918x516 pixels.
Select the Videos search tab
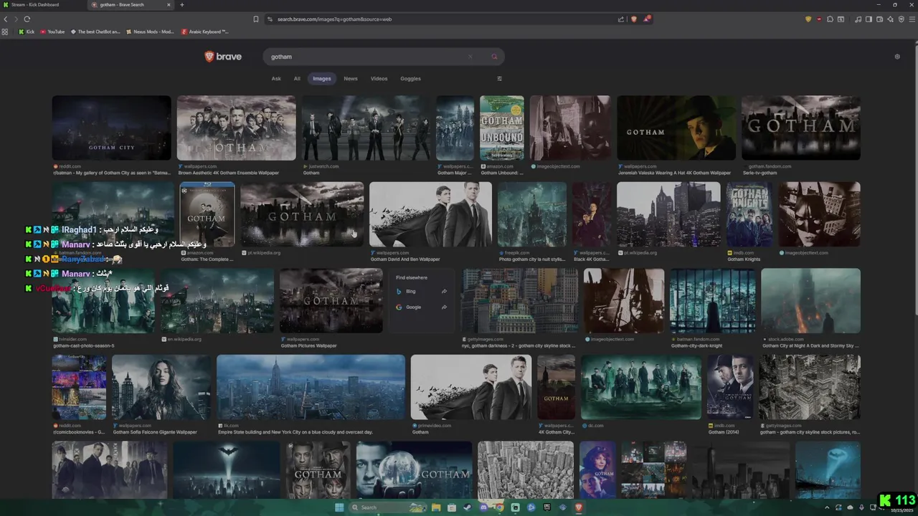[x=379, y=79]
